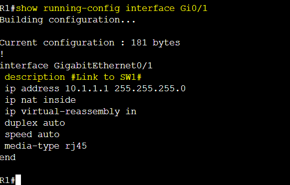Click the 'interface GigabitEthernet0/1' line

point(76,66)
